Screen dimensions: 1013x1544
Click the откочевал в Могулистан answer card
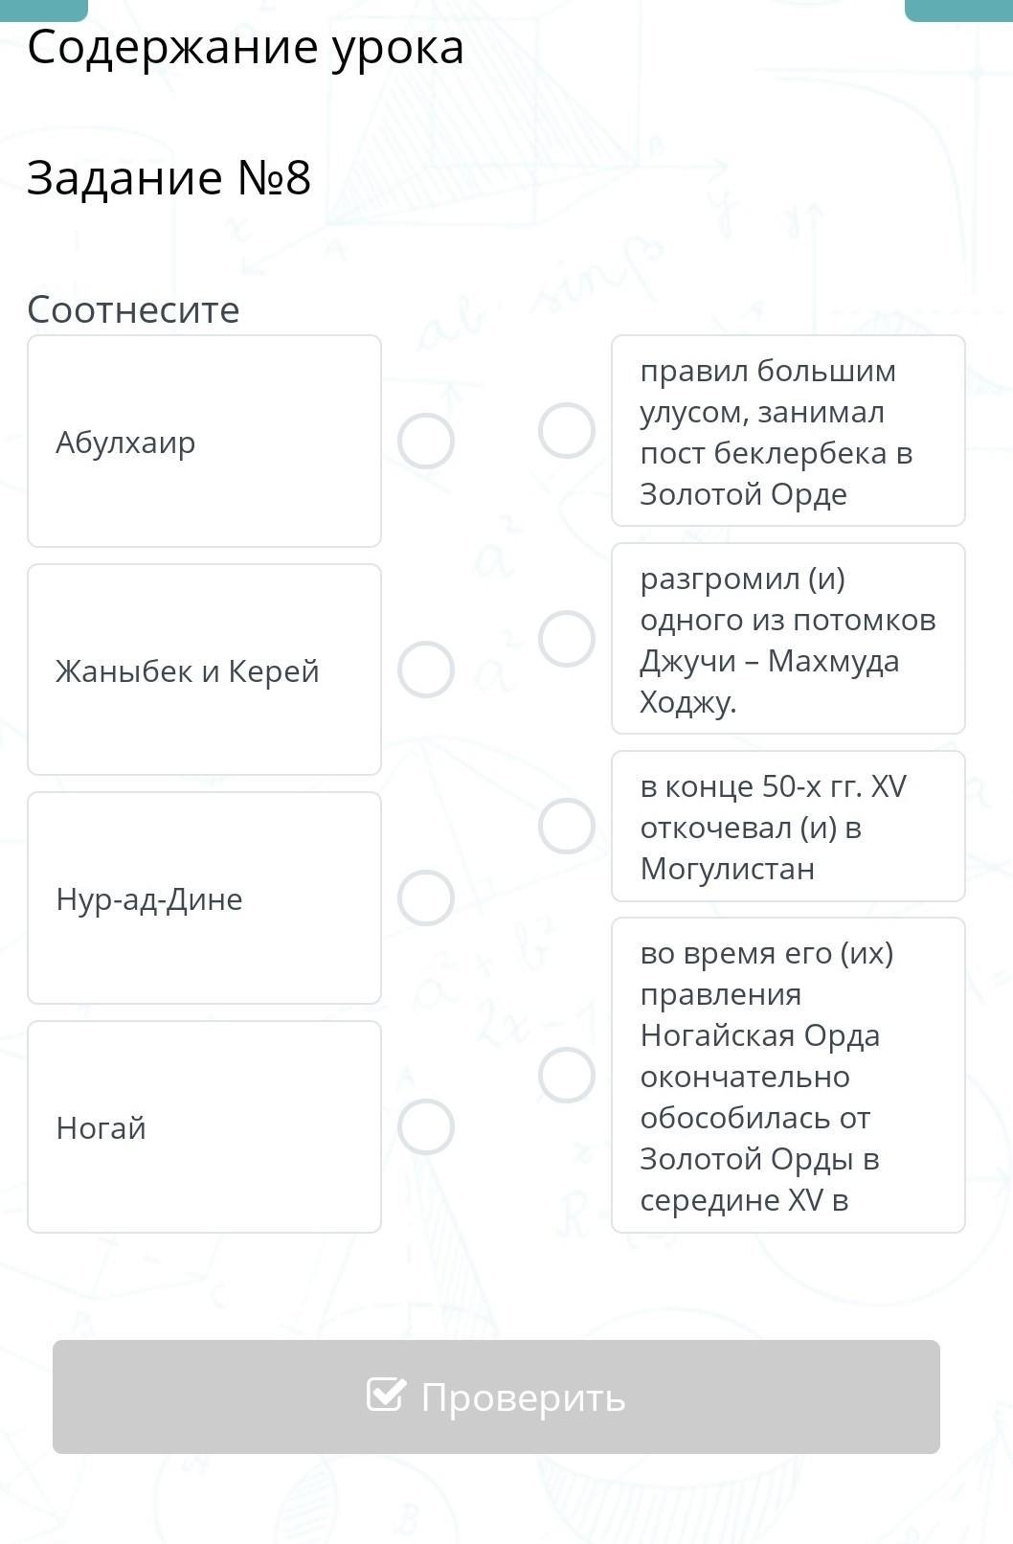pyautogui.click(x=788, y=827)
